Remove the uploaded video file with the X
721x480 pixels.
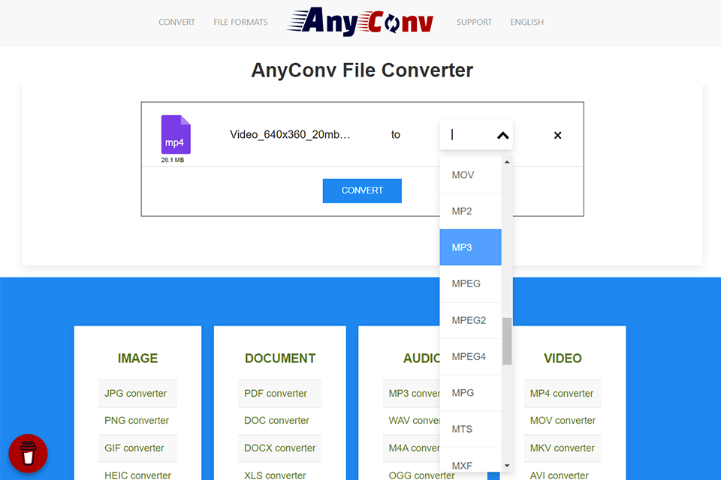557,135
